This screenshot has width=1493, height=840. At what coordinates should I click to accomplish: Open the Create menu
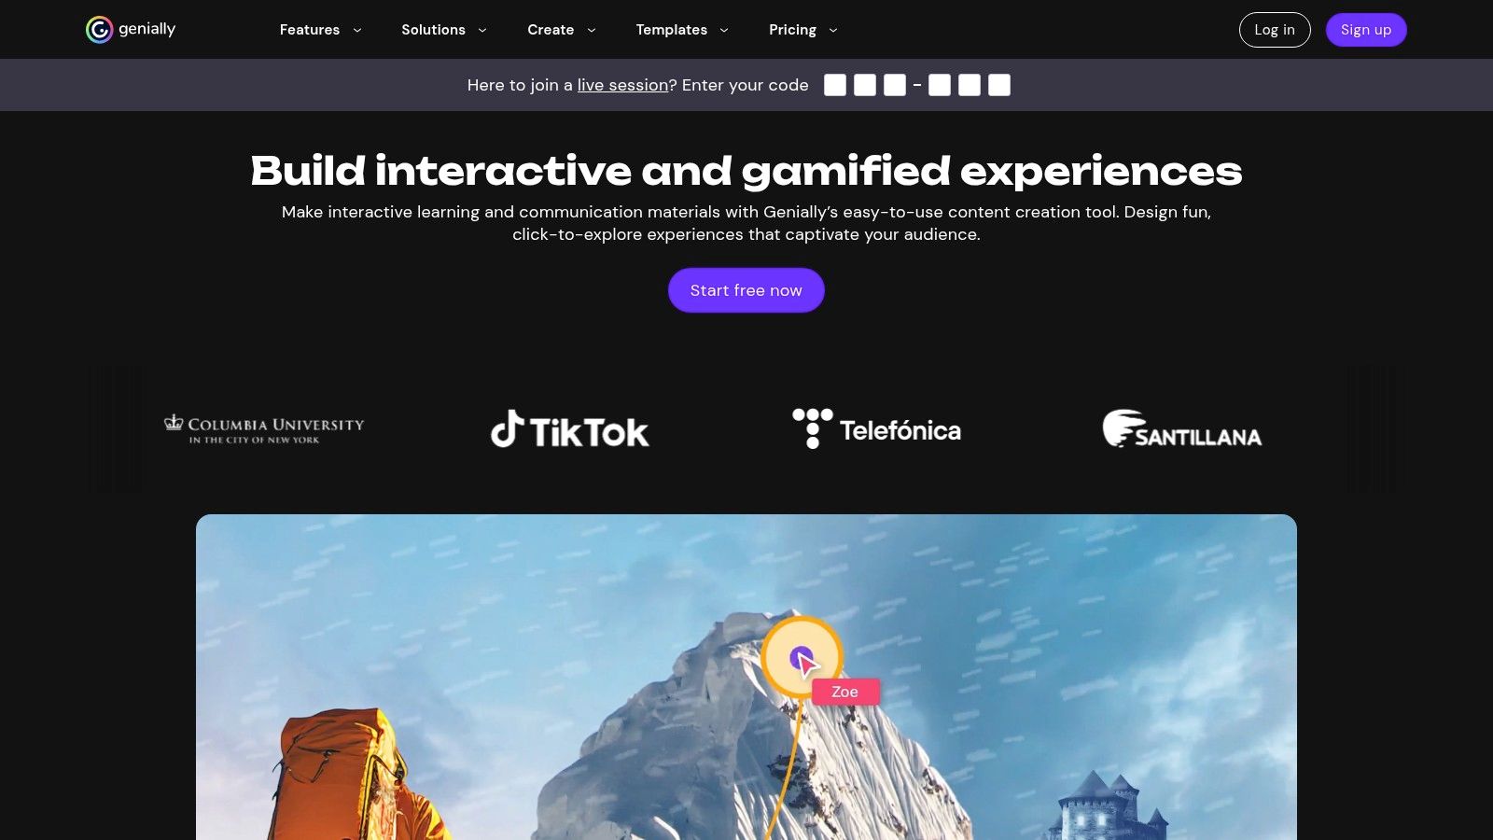point(562,30)
